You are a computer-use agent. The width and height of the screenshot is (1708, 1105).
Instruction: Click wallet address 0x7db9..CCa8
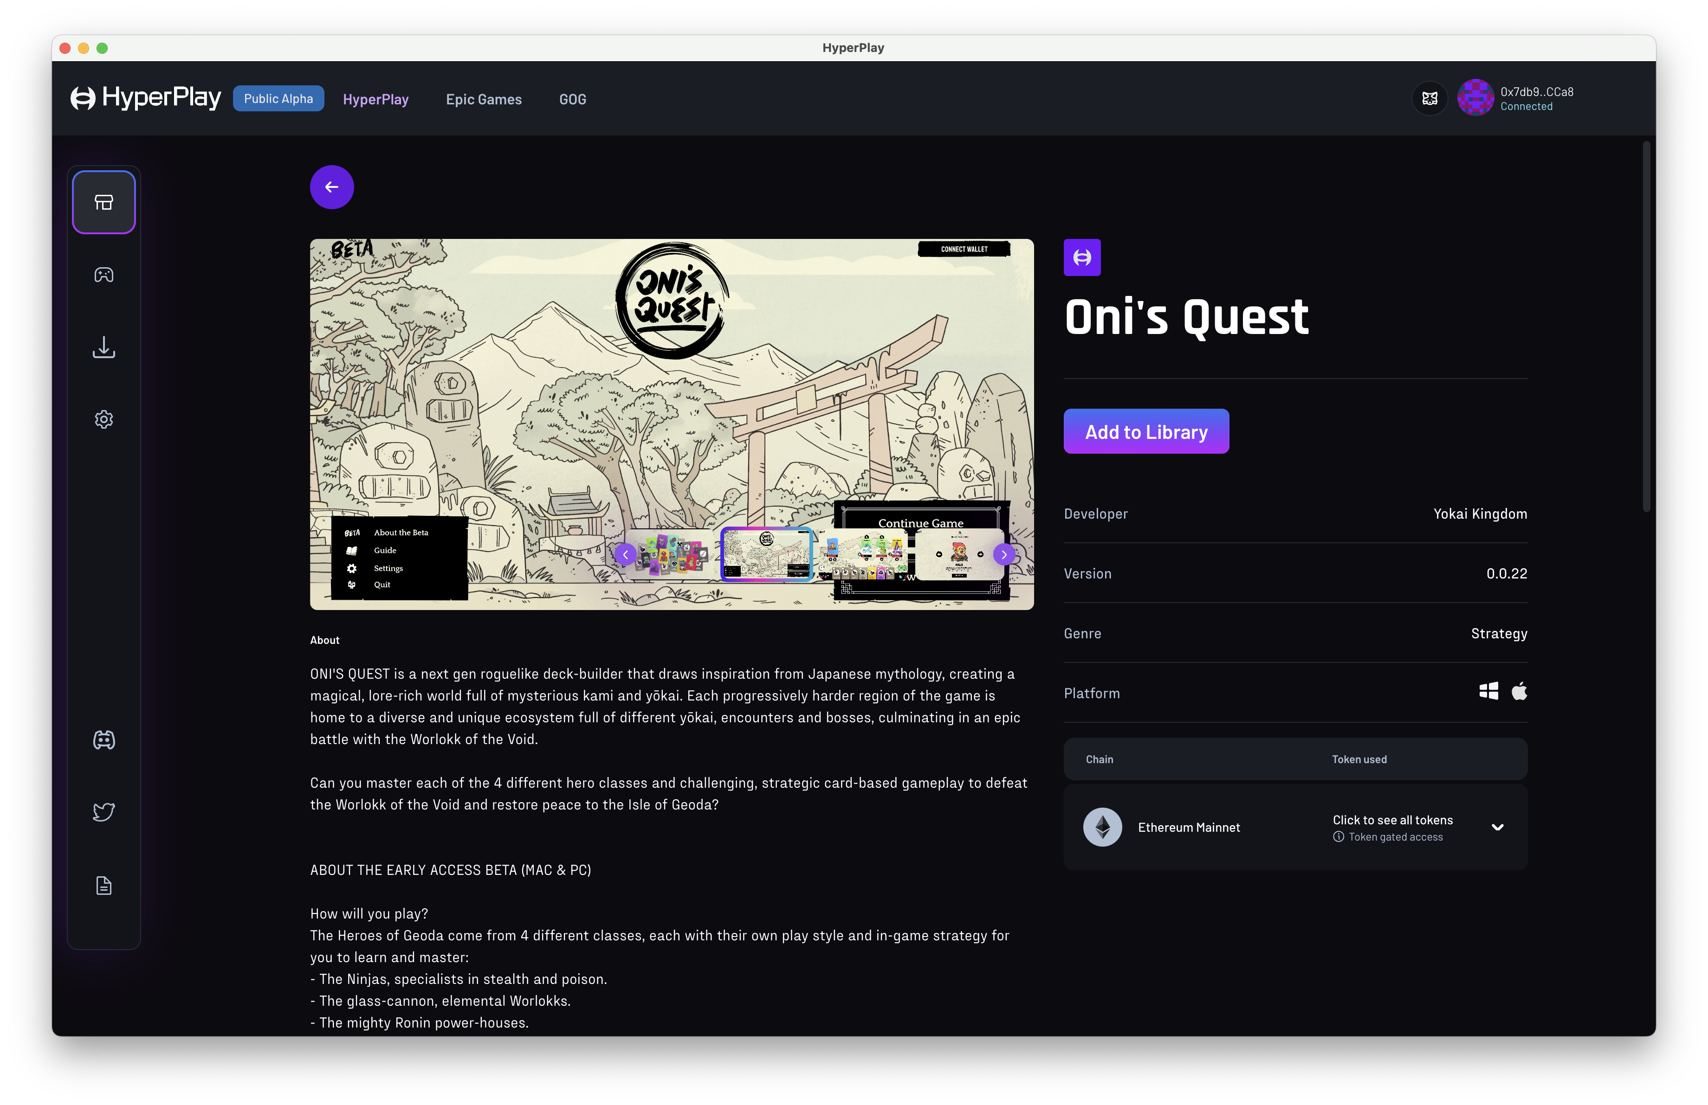coord(1536,92)
